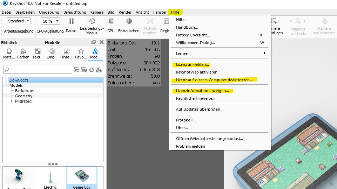Screen dimensions: 337x189
Task: Click previous camera arrow
Action: coord(290,21)
